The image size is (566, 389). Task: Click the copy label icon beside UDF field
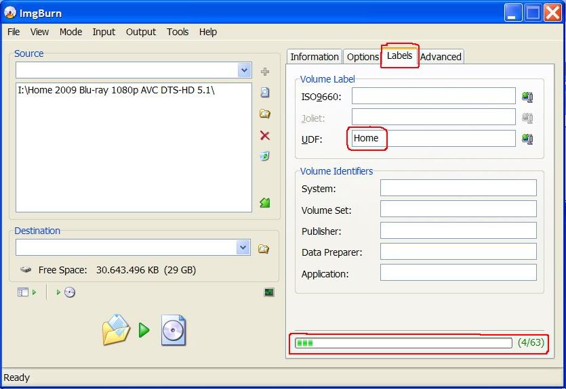coord(527,139)
